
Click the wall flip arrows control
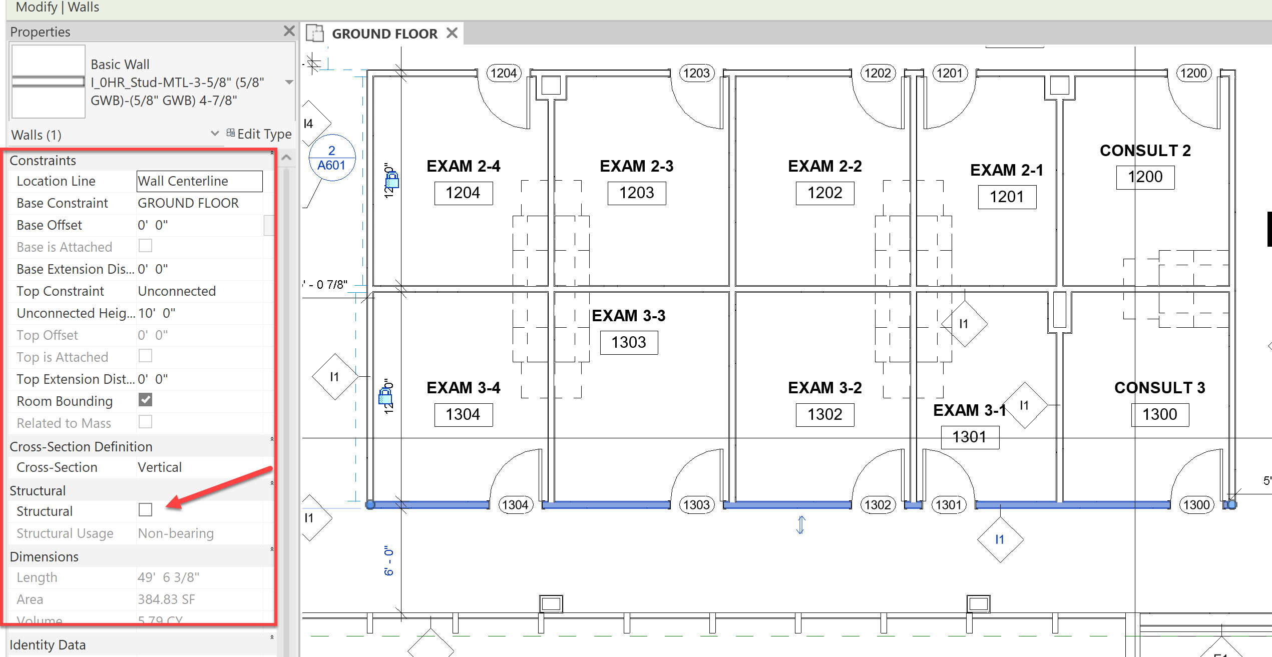tap(800, 525)
